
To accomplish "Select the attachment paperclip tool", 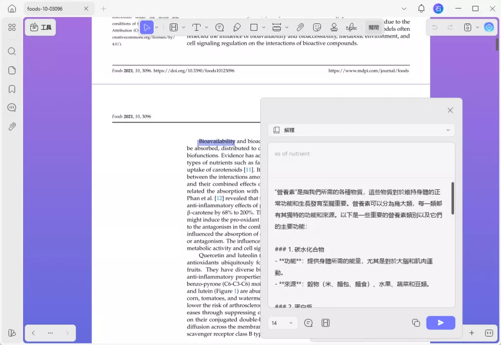I will 300,27.
